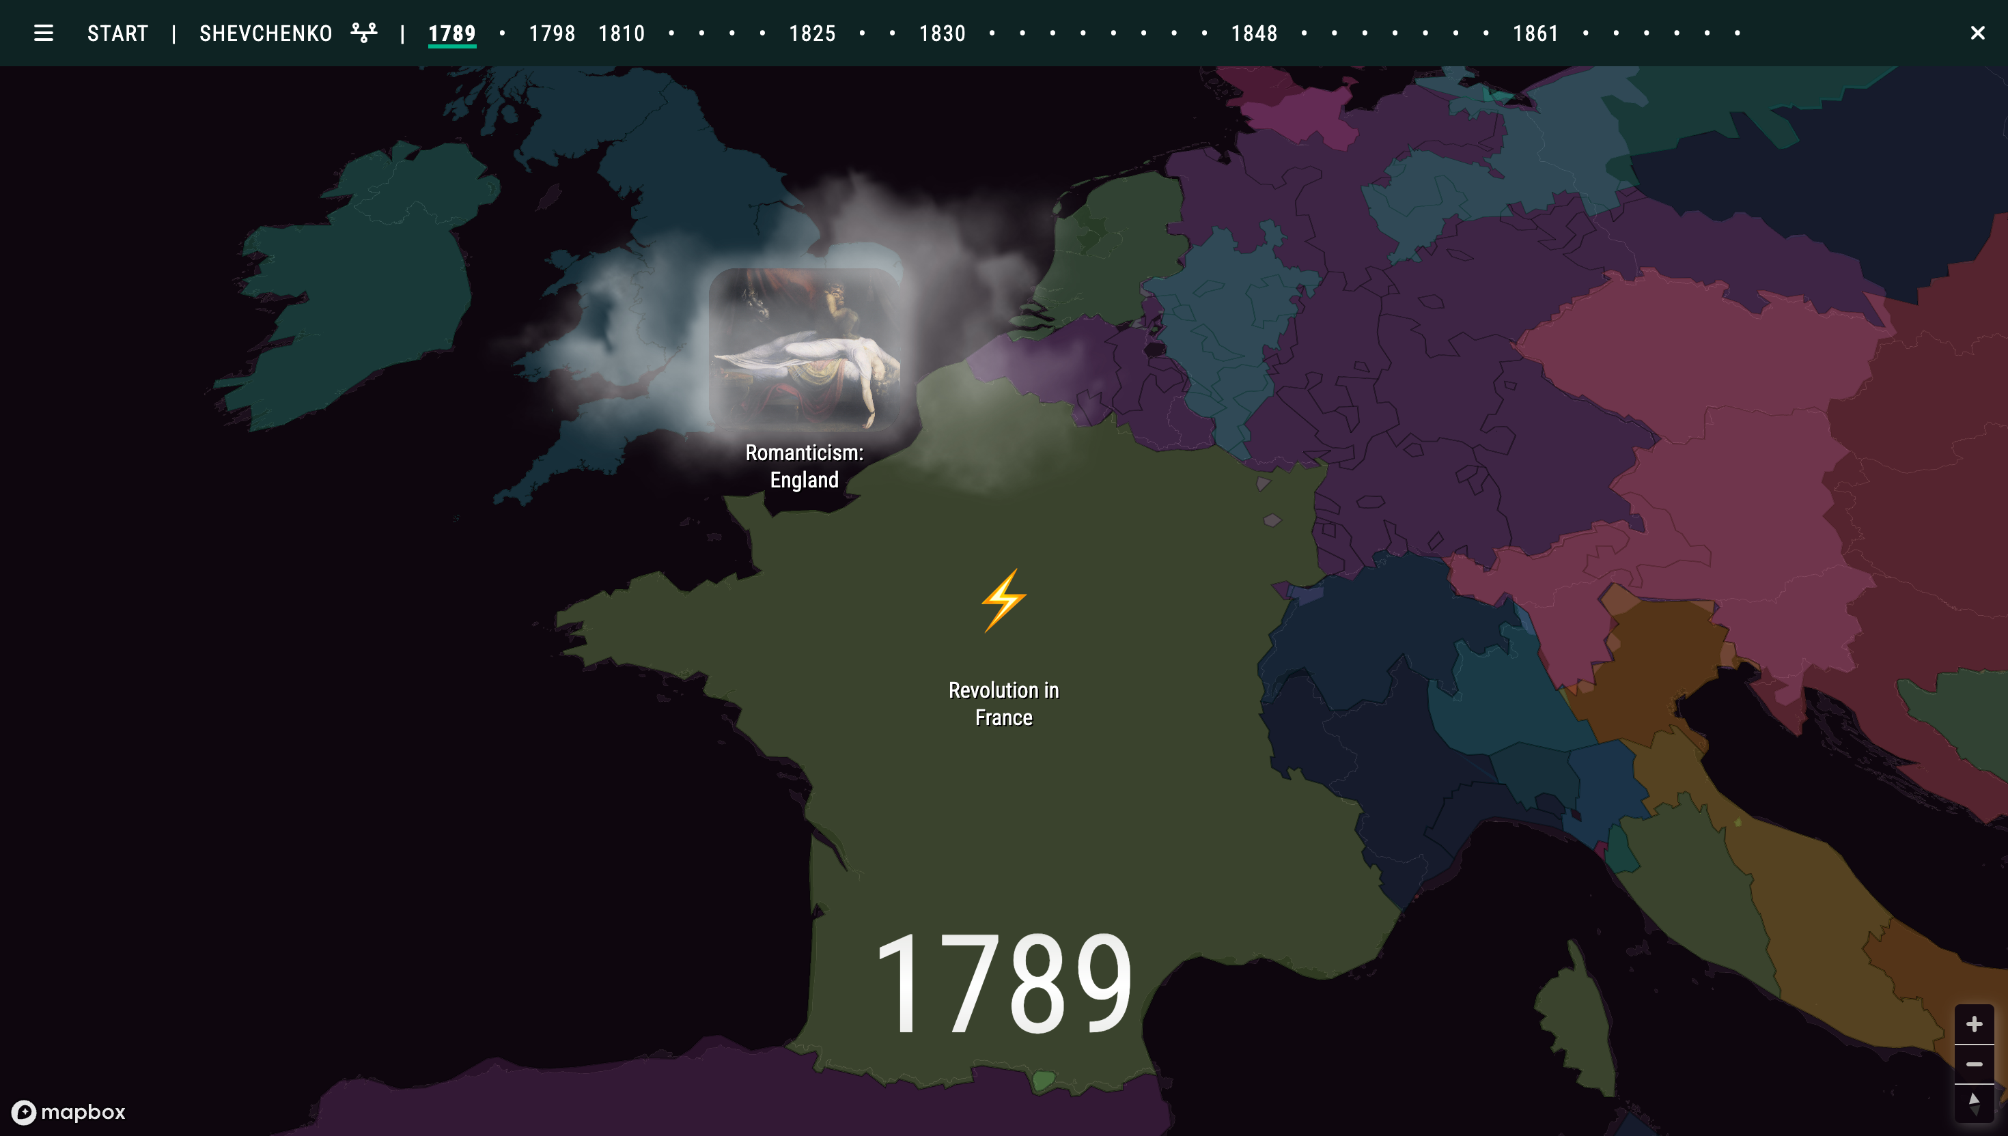Open the hamburger menu

pos(44,33)
